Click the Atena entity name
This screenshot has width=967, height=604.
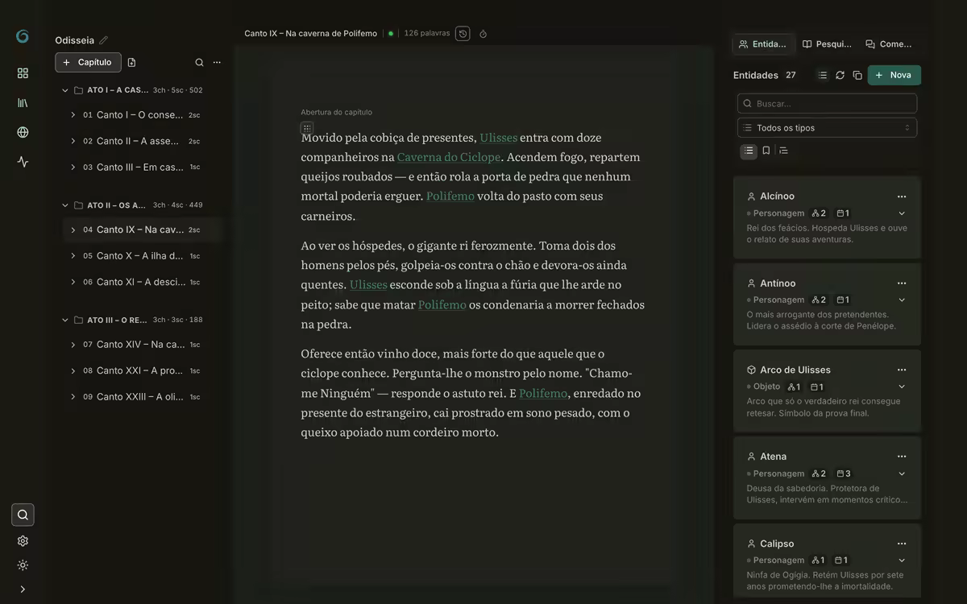tap(773, 457)
